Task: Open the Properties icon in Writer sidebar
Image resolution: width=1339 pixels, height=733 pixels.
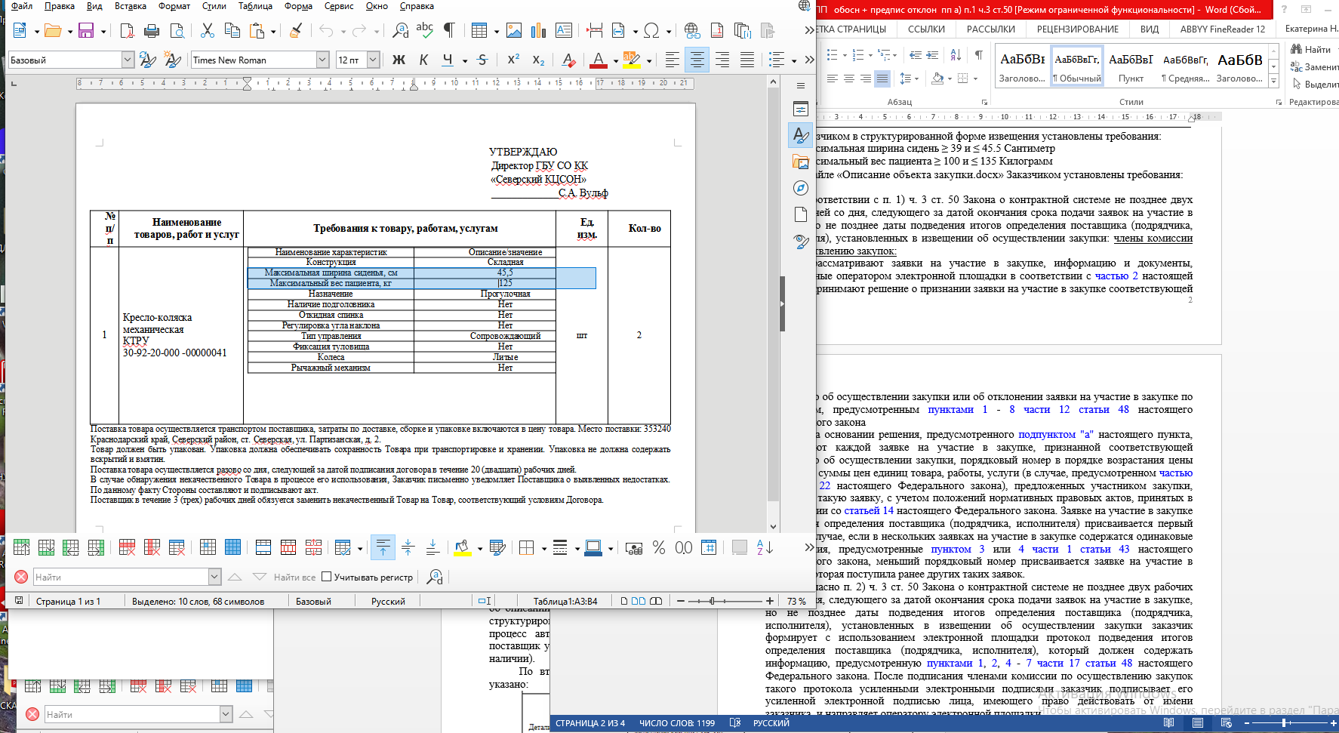Action: click(801, 109)
